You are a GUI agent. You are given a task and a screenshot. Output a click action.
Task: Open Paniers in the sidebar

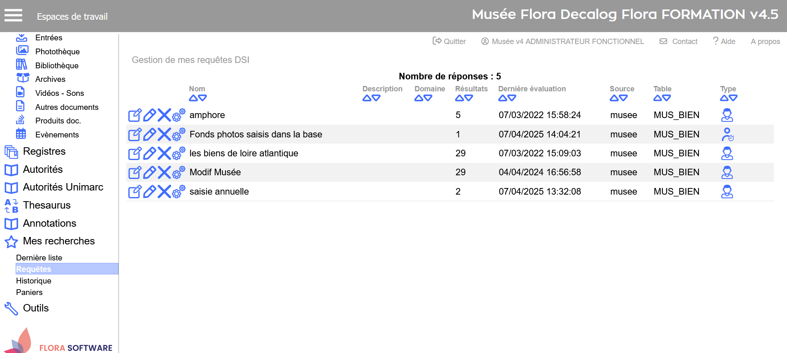coord(29,293)
